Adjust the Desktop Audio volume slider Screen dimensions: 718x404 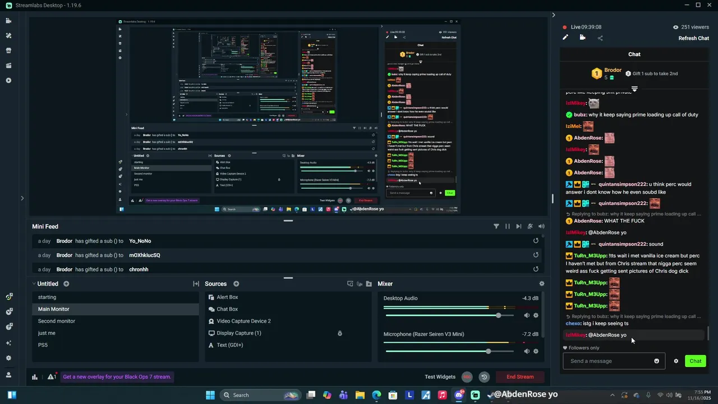point(449,315)
